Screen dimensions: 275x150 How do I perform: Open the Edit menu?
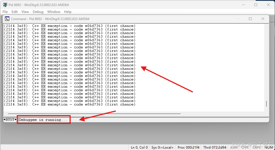15,12
